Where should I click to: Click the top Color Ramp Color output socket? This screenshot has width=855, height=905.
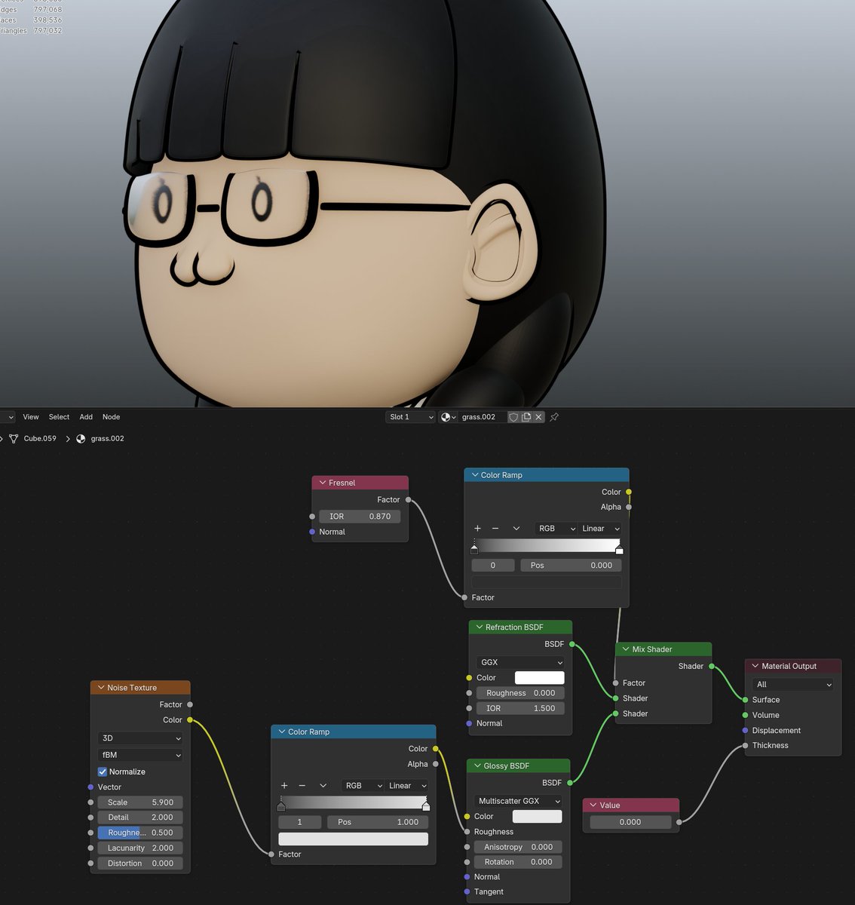point(629,492)
